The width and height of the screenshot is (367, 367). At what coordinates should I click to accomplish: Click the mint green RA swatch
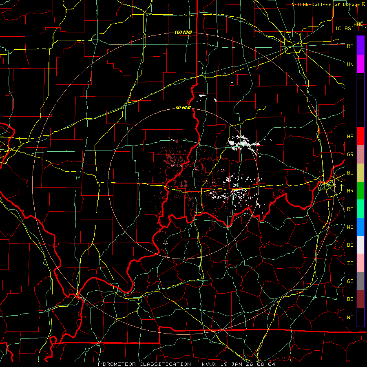(360, 209)
